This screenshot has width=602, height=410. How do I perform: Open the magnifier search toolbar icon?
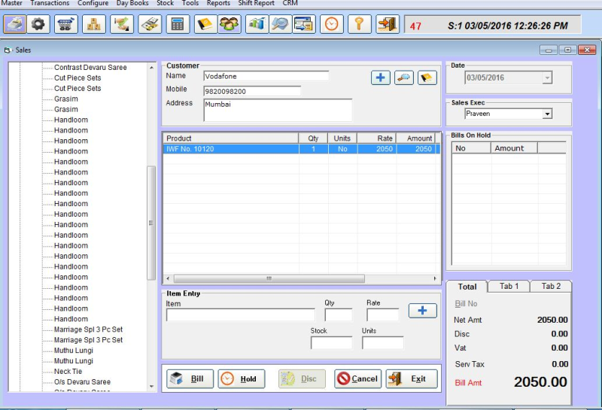(x=281, y=25)
